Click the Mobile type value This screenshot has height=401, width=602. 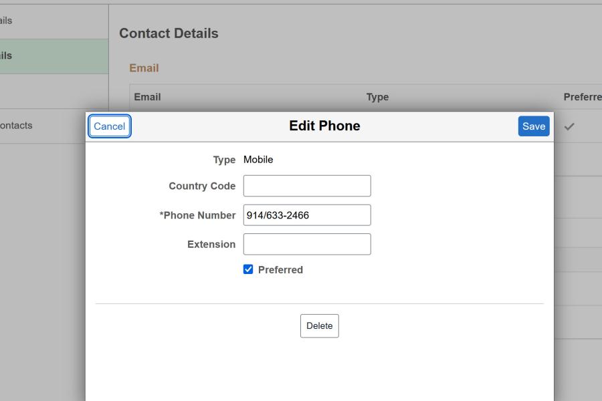258,160
